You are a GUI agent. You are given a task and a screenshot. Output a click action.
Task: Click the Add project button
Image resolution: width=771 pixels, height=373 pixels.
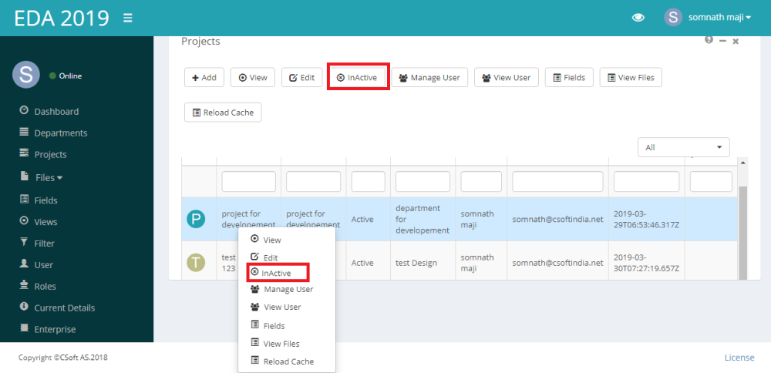coord(204,78)
